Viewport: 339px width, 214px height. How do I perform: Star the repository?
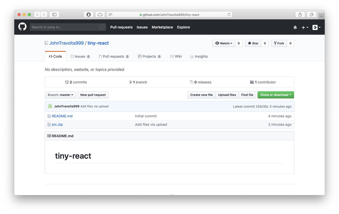click(253, 43)
